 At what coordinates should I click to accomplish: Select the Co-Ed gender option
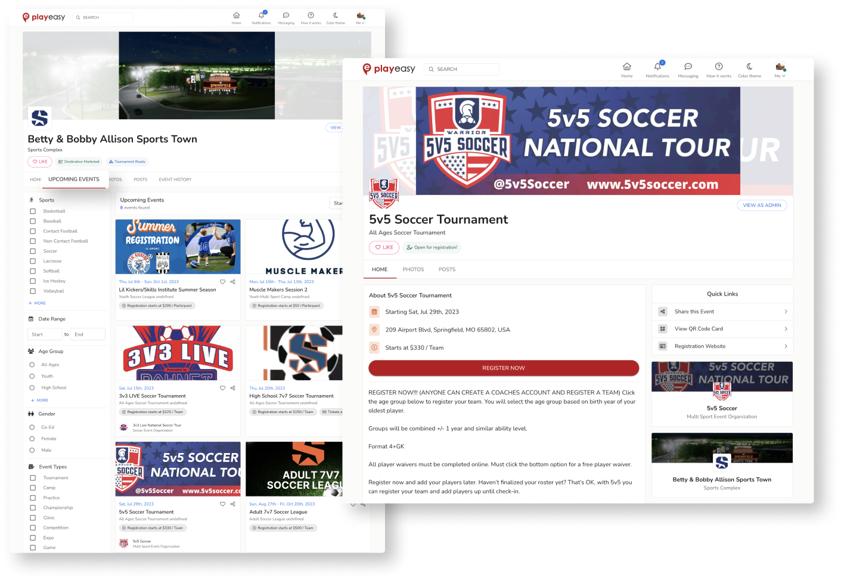[32, 427]
